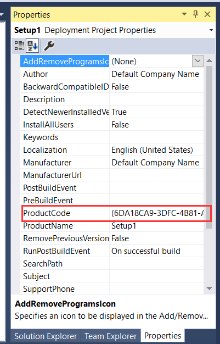This screenshot has height=344, width=220.
Task: Click the Manufacturer value field
Action: point(156,163)
